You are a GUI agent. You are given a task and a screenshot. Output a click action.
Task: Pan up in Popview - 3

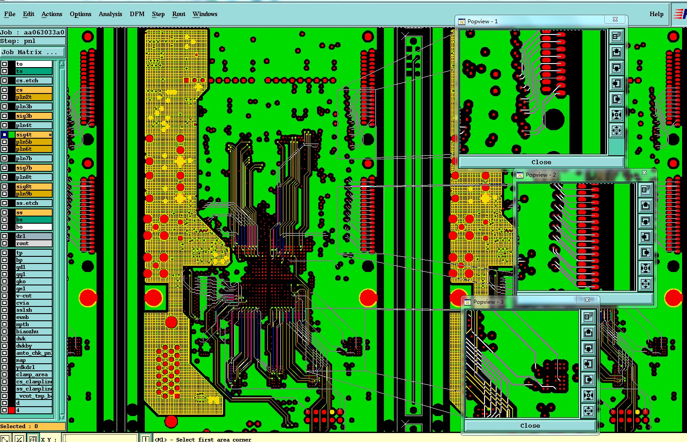tap(588, 332)
